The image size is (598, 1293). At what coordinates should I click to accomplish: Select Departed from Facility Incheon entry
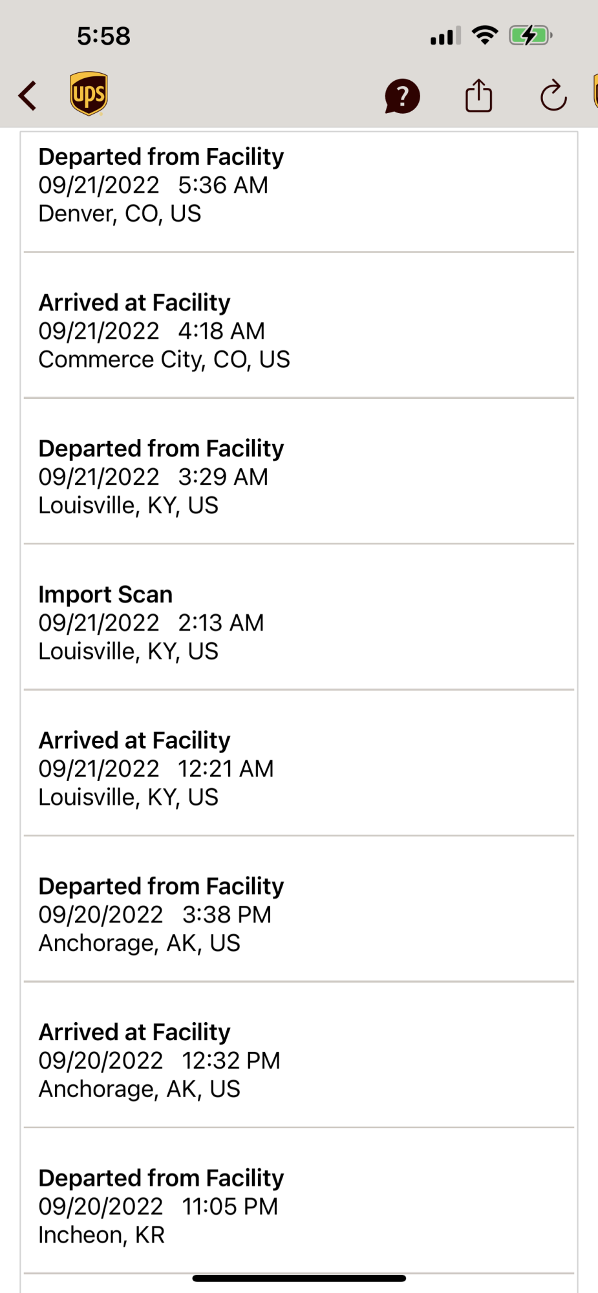[x=299, y=1202]
